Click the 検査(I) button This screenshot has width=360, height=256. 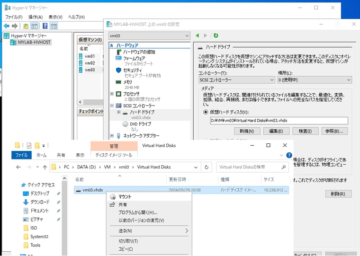(x=305, y=131)
